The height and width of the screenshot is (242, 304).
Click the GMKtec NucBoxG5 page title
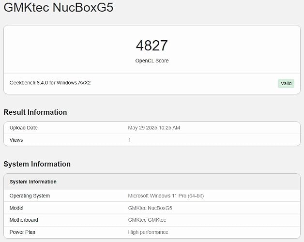pyautogui.click(x=59, y=7)
